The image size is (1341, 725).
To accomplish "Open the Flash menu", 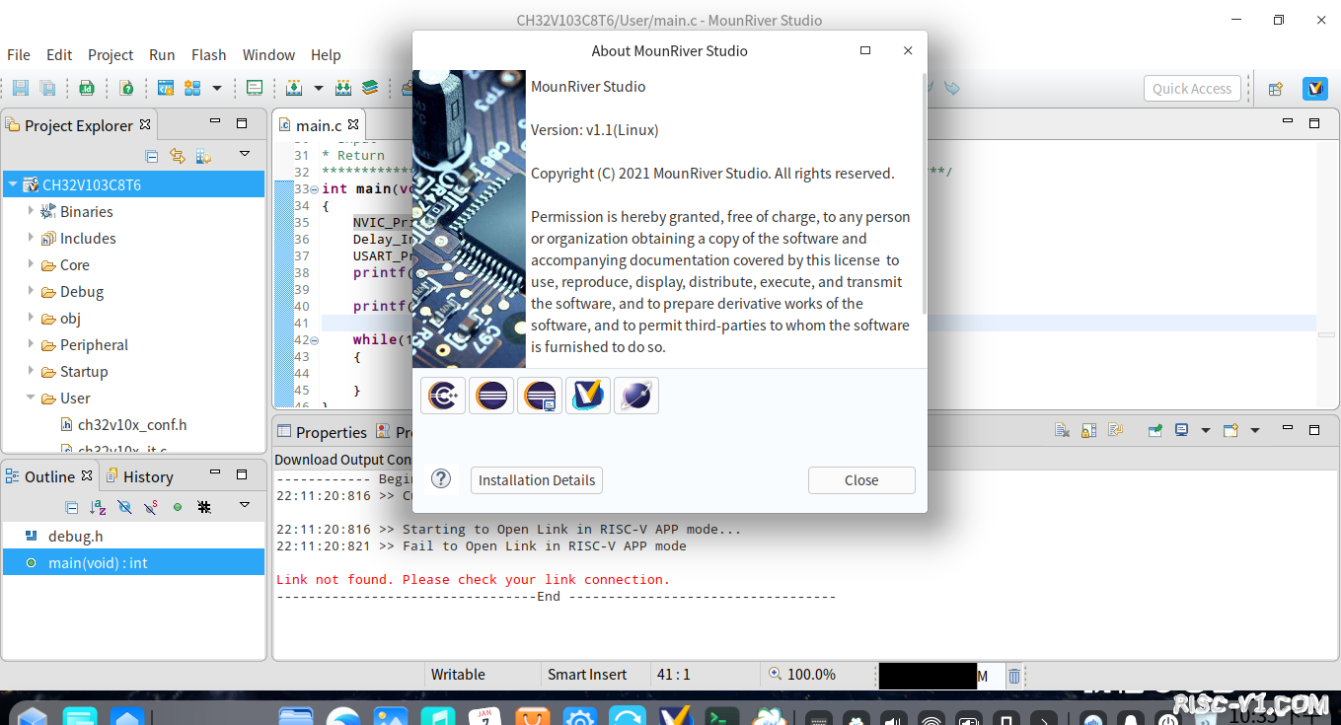I will 208,55.
